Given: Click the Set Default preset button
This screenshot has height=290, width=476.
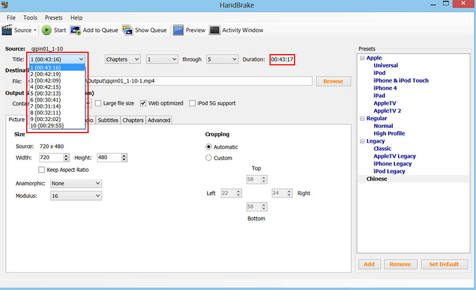Looking at the screenshot, I should pyautogui.click(x=444, y=264).
